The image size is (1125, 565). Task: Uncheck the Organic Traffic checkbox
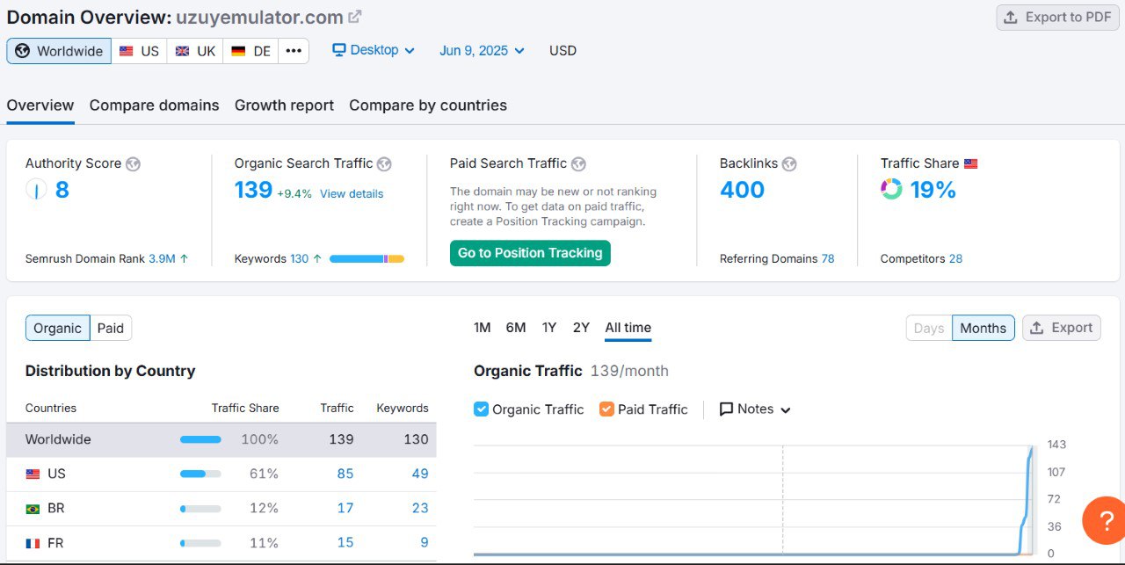click(x=481, y=409)
